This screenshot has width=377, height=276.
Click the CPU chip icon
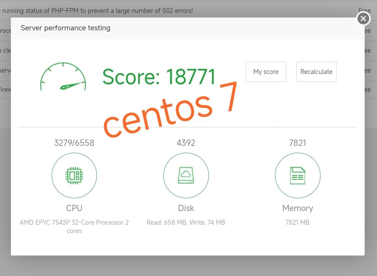pos(74,176)
